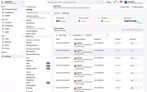Open Privacy & Consent settings

(32, 45)
